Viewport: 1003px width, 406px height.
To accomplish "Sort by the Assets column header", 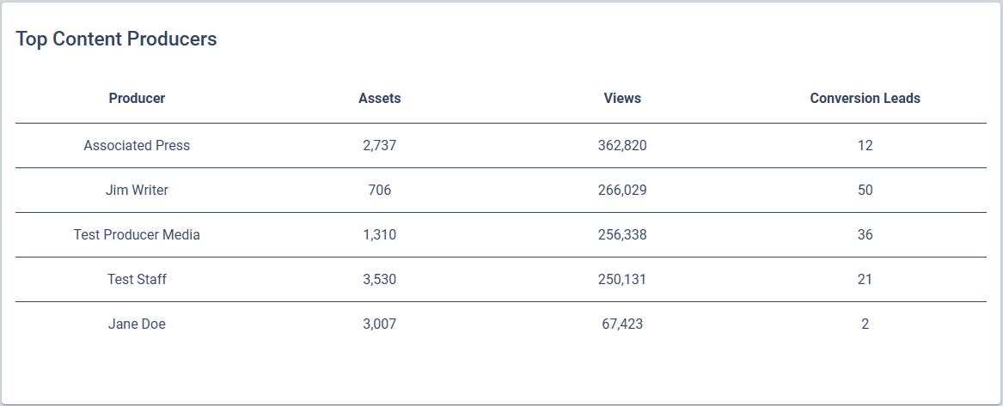I will click(x=380, y=99).
